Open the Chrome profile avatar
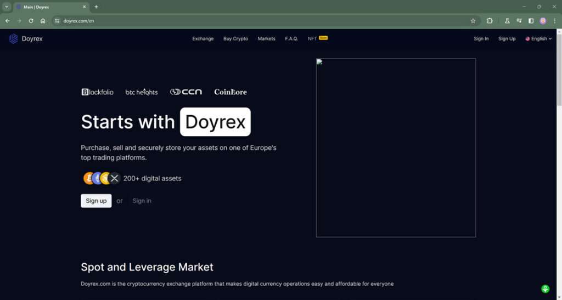The image size is (562, 300). (543, 21)
